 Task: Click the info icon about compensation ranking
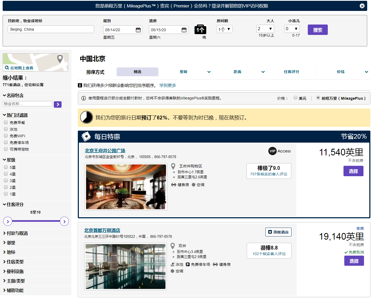coord(80,85)
